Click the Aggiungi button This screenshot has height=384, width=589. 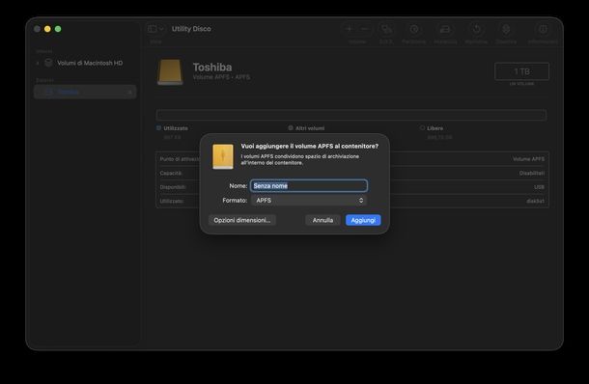pos(363,220)
